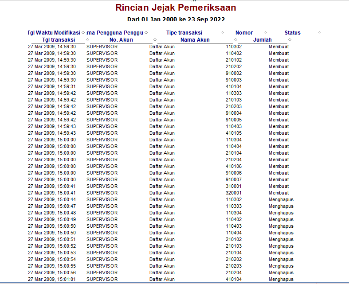Image resolution: width=349 pixels, height=284 pixels.
Task: Click the diamond marker after Nama Pengguna header
Action: point(146,33)
